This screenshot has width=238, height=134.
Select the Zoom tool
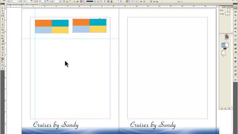click(x=3, y=55)
